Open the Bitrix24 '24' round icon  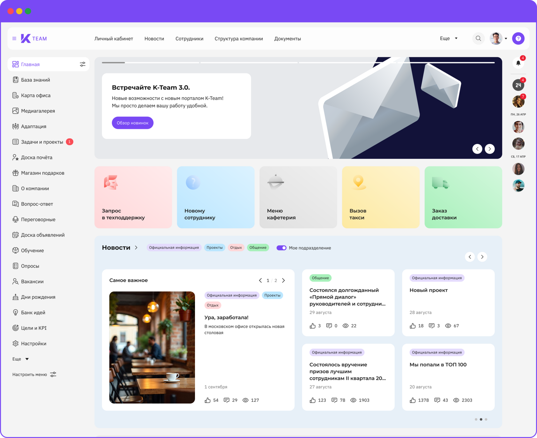tap(518, 85)
